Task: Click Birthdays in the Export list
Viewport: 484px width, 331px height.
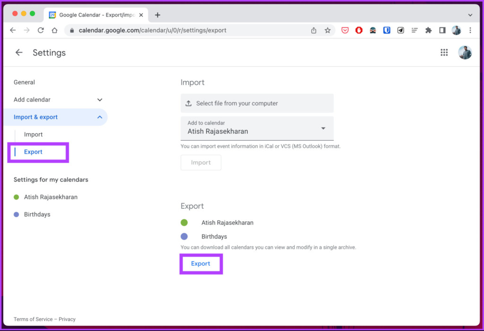Action: (214, 237)
